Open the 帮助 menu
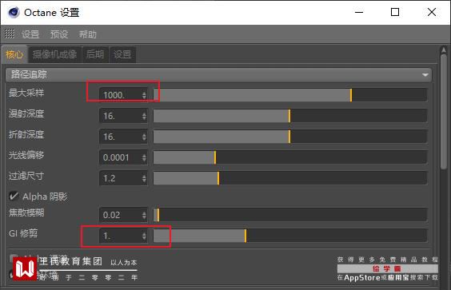 click(x=88, y=34)
